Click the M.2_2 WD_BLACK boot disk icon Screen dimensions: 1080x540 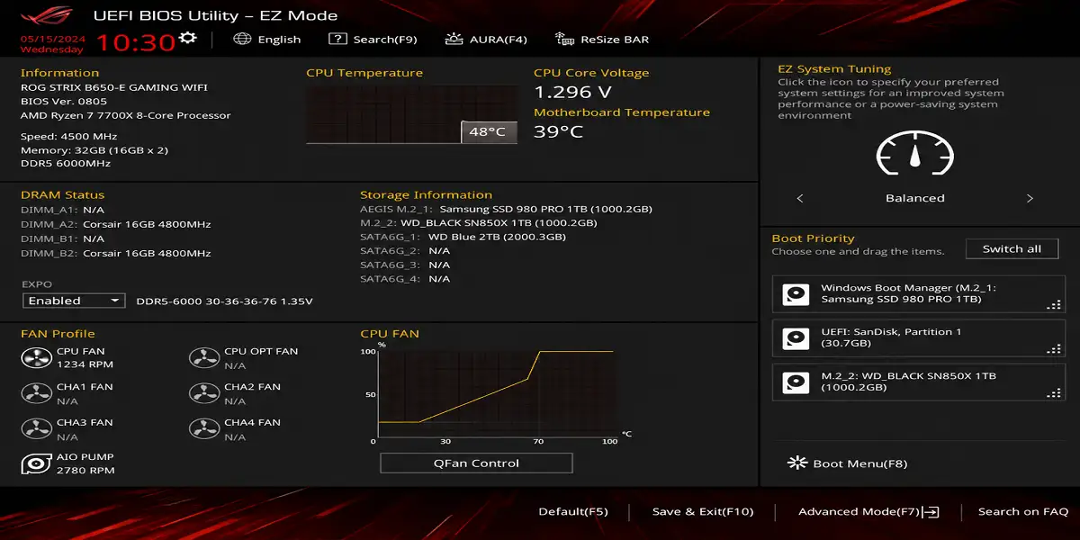pyautogui.click(x=796, y=382)
